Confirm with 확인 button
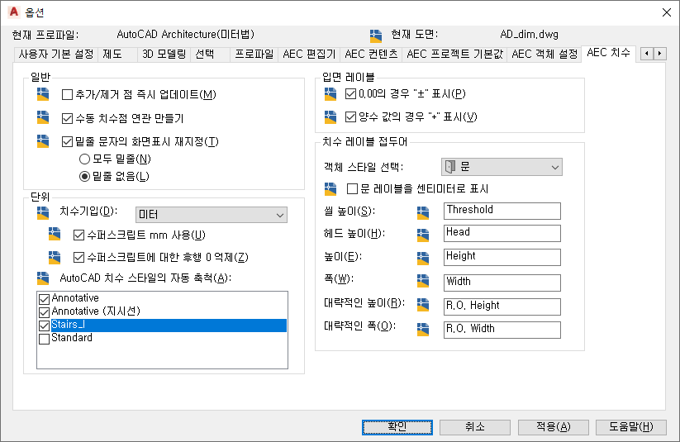 (x=397, y=427)
